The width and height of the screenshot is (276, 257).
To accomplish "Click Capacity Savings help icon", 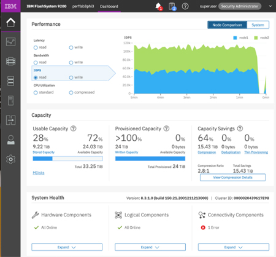I will tap(240, 128).
